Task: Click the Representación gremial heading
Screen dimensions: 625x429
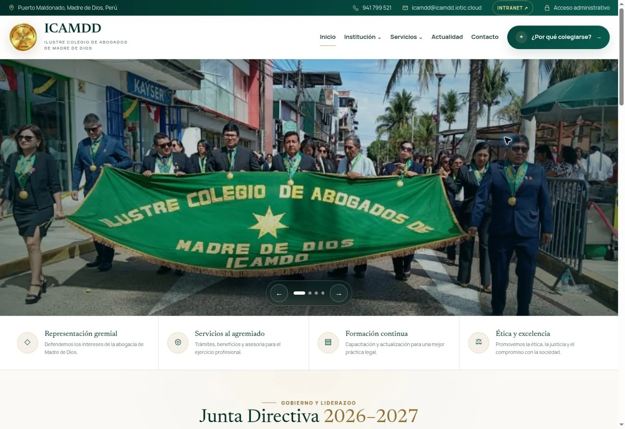Action: pyautogui.click(x=81, y=334)
